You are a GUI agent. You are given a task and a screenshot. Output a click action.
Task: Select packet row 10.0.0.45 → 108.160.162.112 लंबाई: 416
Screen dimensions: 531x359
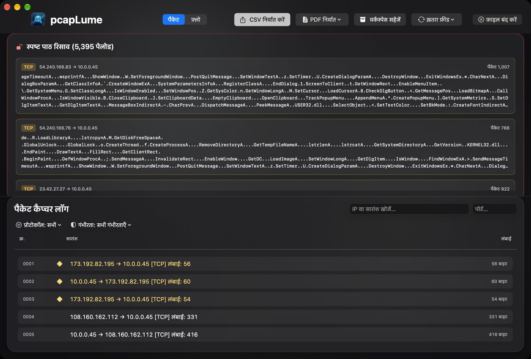pos(265,334)
